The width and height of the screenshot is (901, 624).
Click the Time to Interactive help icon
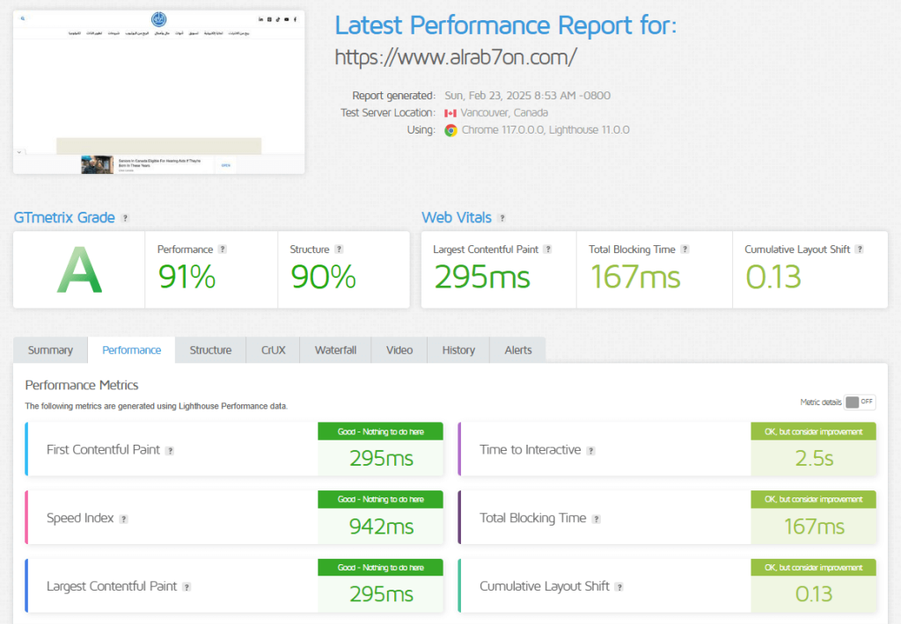[591, 450]
